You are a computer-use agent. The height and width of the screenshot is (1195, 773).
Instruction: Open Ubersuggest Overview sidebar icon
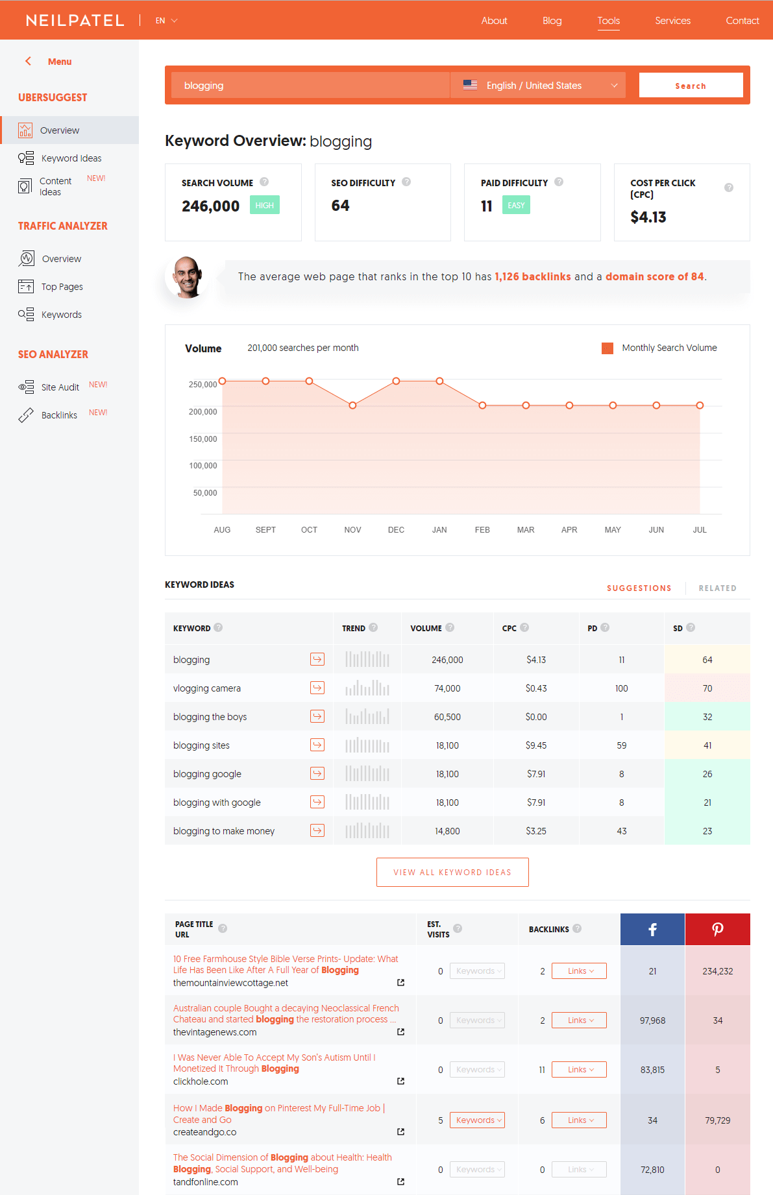click(x=25, y=130)
